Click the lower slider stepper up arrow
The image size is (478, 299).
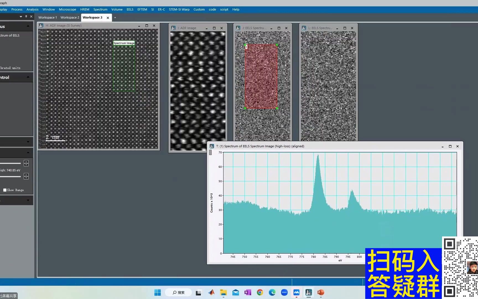coord(26,174)
